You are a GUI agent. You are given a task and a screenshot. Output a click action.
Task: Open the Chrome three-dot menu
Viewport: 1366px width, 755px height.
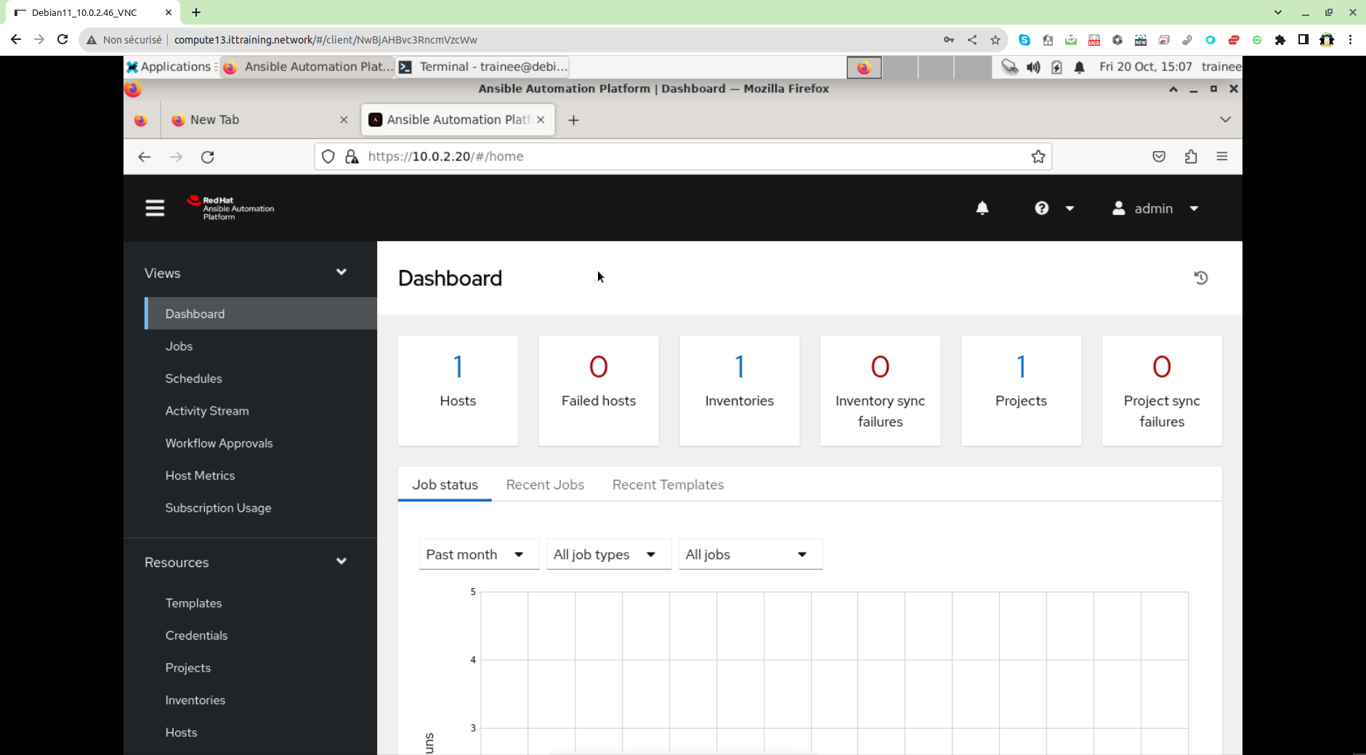(1350, 40)
